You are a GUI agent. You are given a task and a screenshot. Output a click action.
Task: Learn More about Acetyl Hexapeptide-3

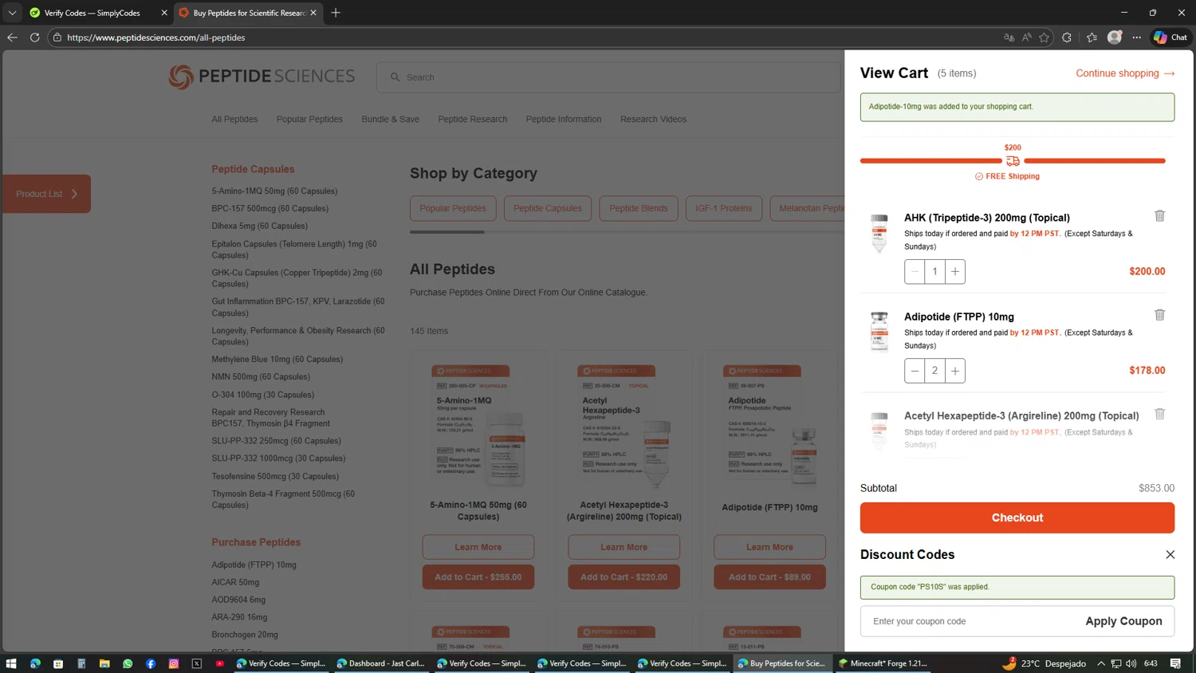624,547
